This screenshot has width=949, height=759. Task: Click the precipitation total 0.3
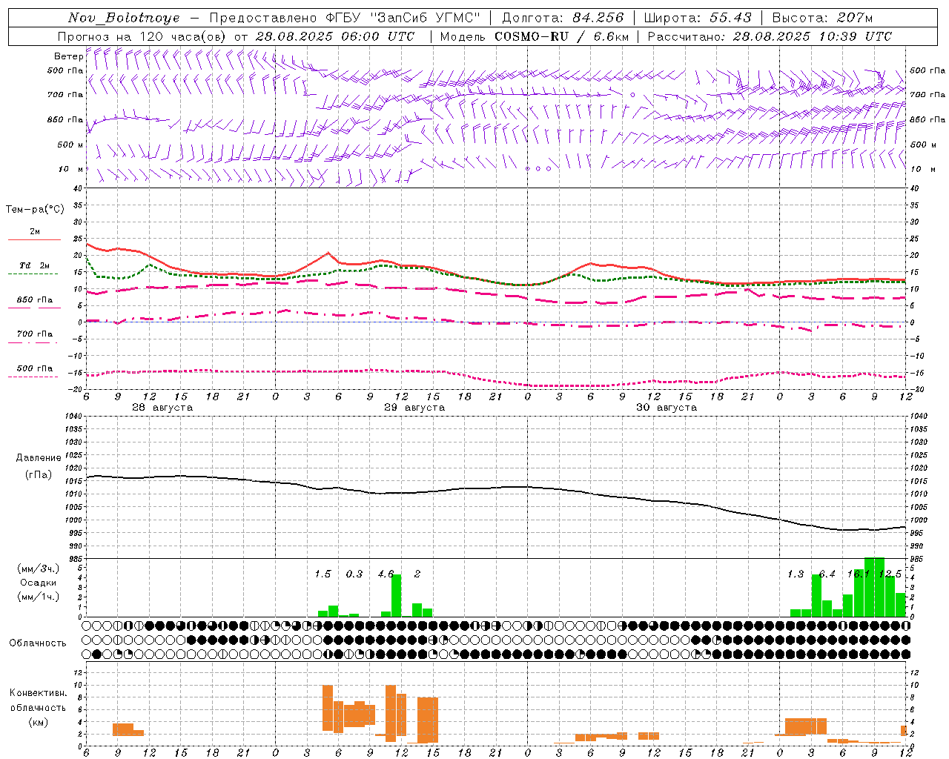354,574
